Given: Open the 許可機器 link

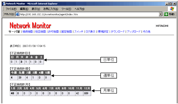Looking at the screenshot, I should click(x=54, y=32).
